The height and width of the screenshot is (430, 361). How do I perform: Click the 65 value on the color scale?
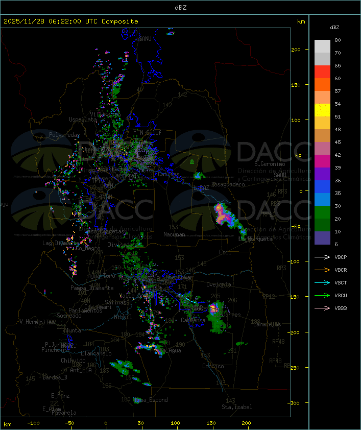(x=338, y=65)
